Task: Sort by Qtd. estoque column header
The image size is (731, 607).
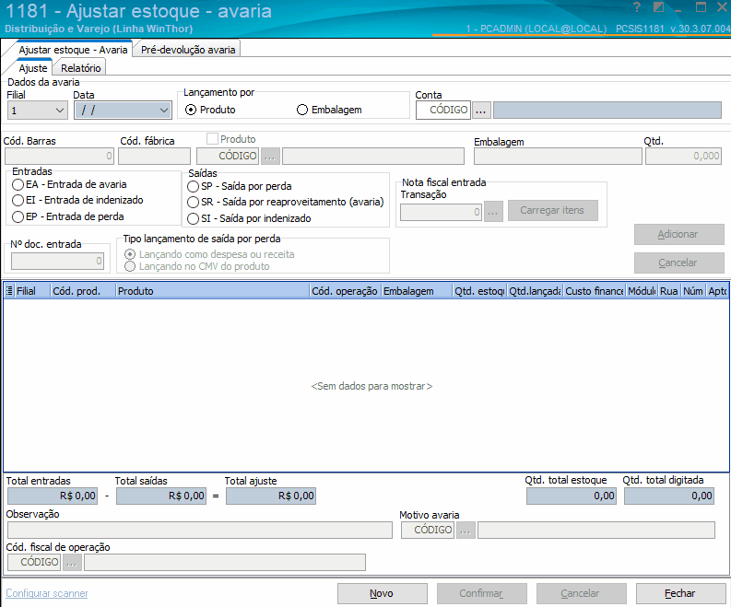Action: coord(479,291)
